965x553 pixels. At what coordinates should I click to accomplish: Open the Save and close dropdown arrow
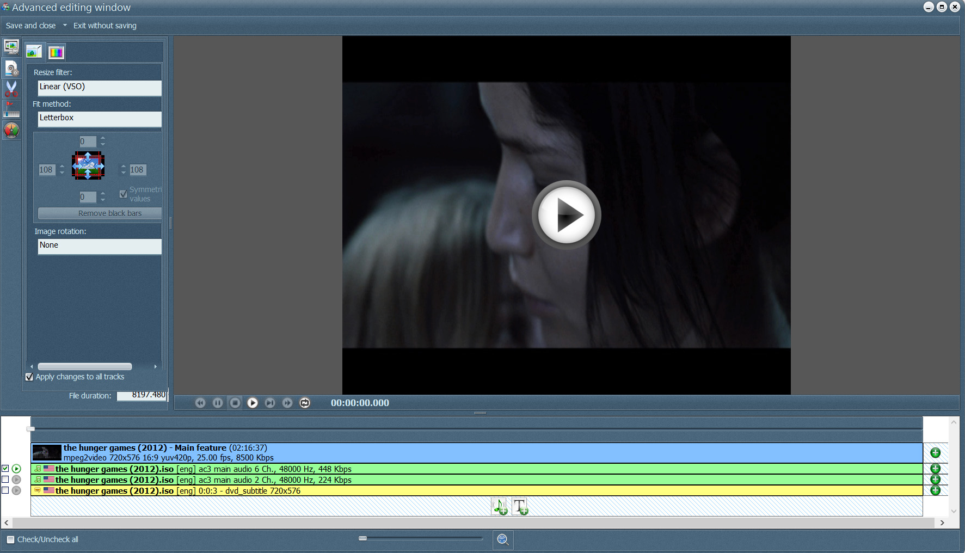pos(65,25)
